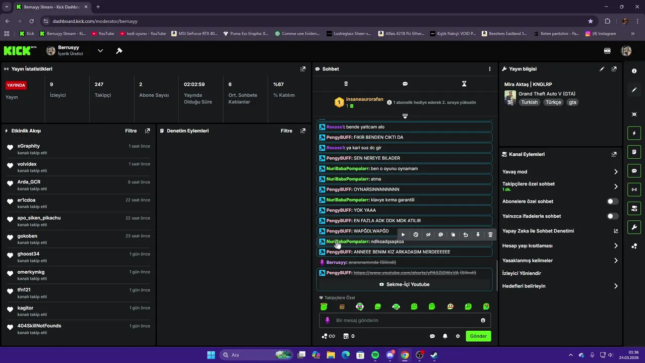Click the info icon in right sidebar
Image resolution: width=645 pixels, height=363 pixels.
pyautogui.click(x=634, y=71)
